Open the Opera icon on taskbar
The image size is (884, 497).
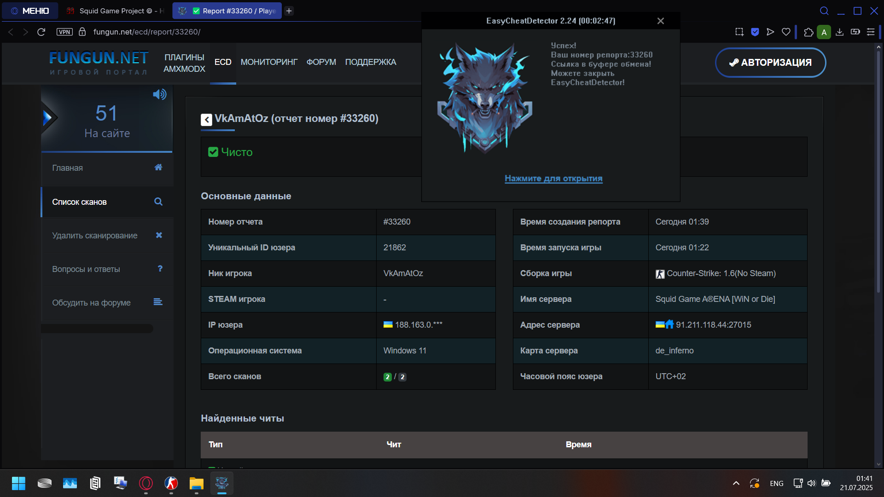tap(146, 483)
